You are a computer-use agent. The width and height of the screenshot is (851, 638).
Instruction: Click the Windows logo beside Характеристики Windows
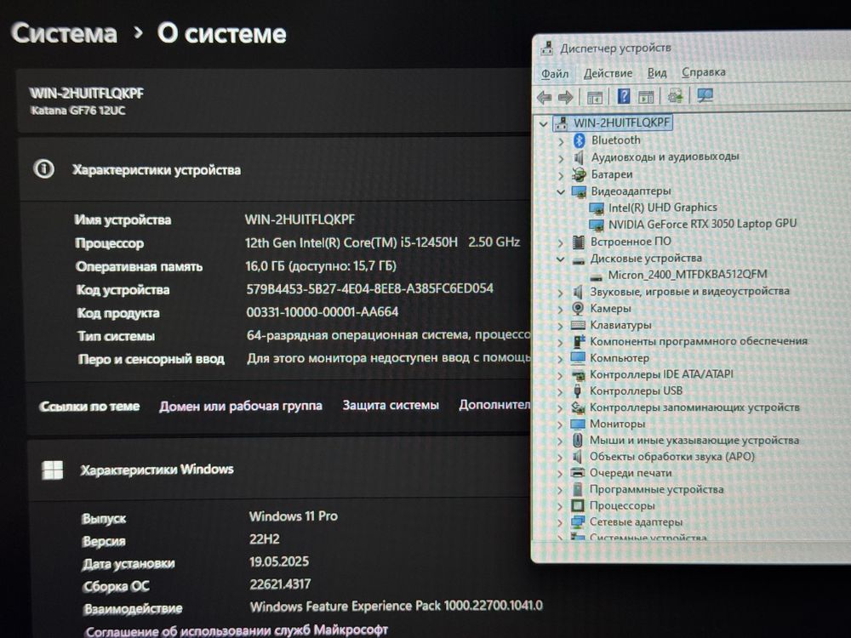click(53, 470)
